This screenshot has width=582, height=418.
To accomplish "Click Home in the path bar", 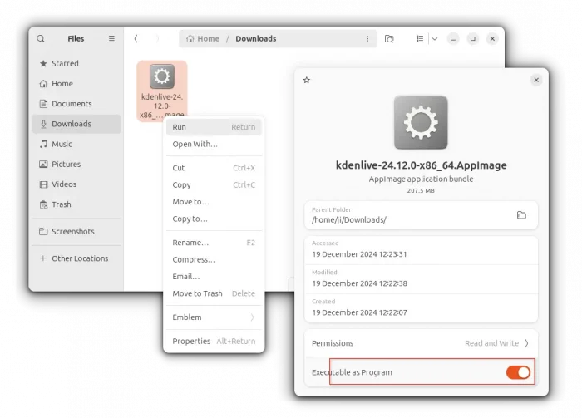I will (x=203, y=38).
